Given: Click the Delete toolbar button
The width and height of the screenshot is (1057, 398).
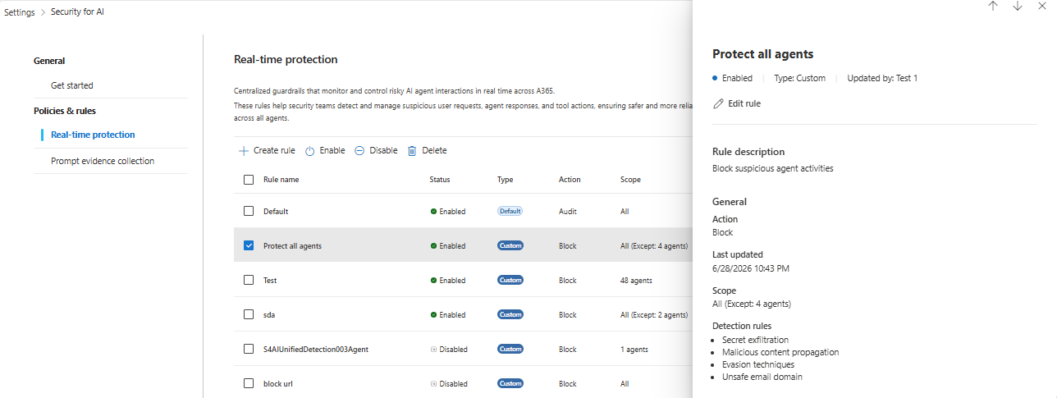Looking at the screenshot, I should (427, 151).
